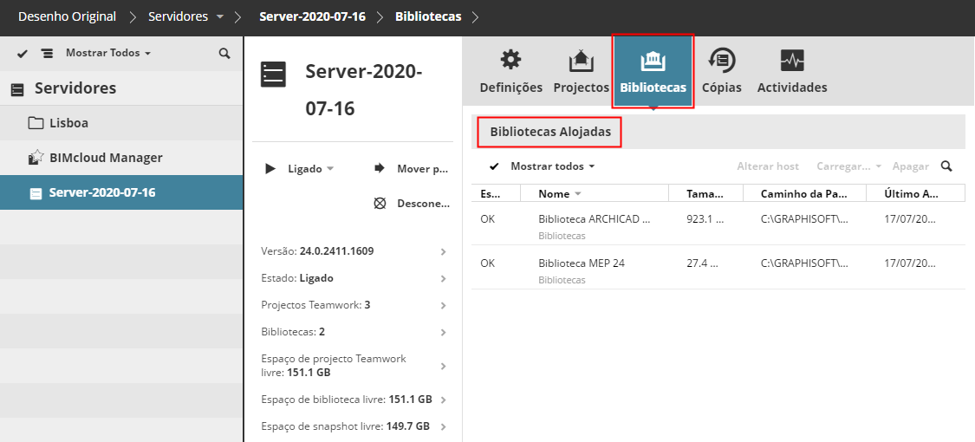Open Mostrar todos dropdown in libraries list
The width and height of the screenshot is (975, 442).
553,166
